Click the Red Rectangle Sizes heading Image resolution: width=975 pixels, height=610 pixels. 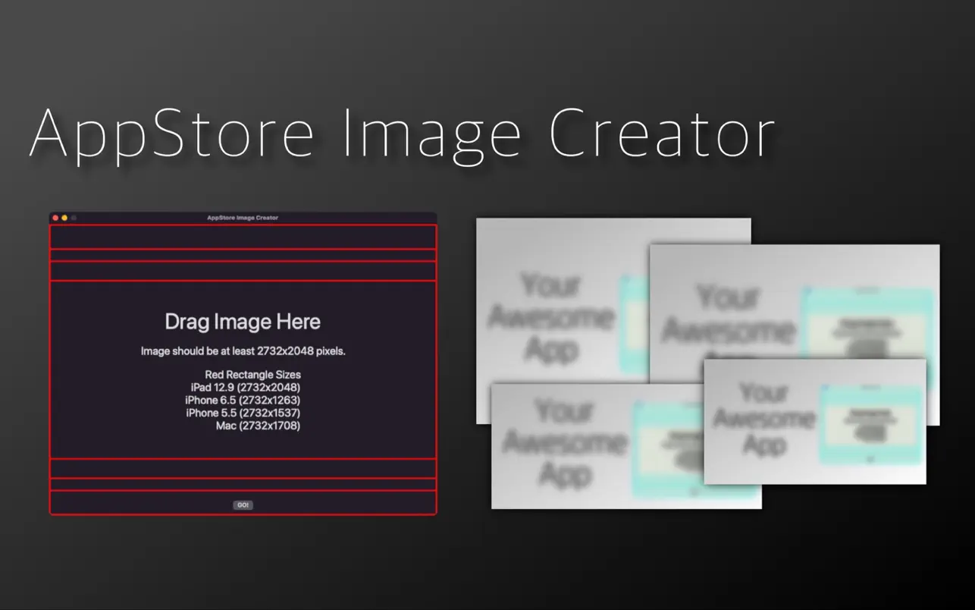pyautogui.click(x=252, y=374)
